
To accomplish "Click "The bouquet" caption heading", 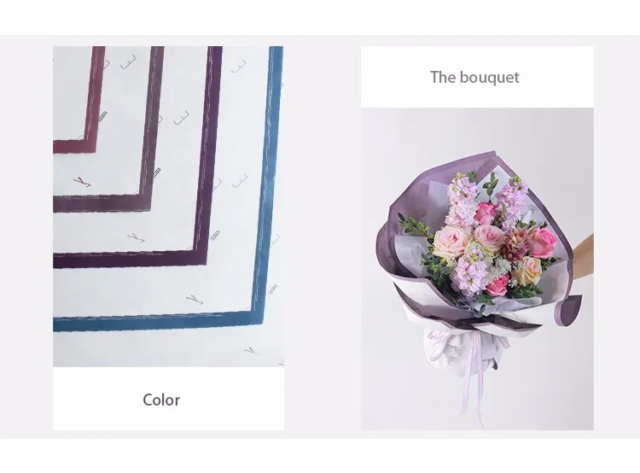I will click(474, 77).
